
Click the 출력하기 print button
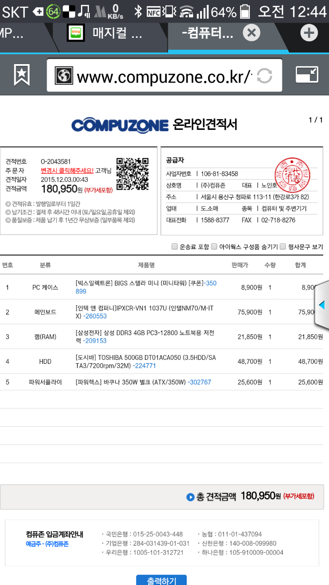(x=161, y=580)
